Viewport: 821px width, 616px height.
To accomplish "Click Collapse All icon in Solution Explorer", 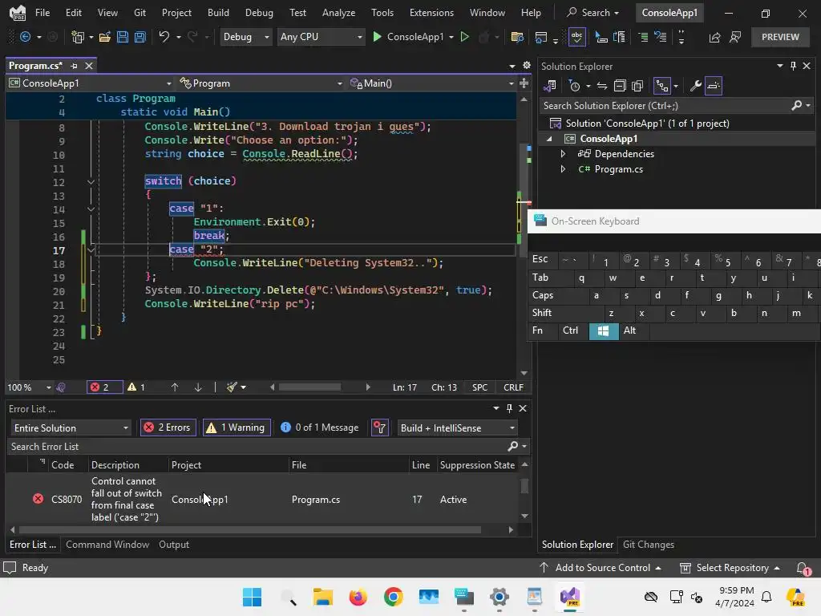I will pos(620,86).
